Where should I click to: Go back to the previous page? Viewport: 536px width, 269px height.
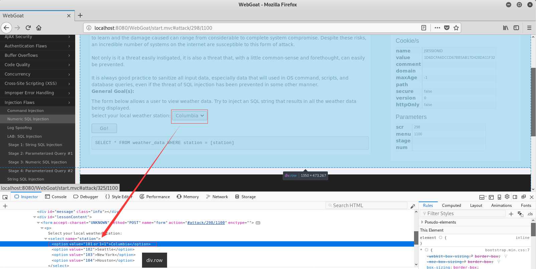[6, 28]
